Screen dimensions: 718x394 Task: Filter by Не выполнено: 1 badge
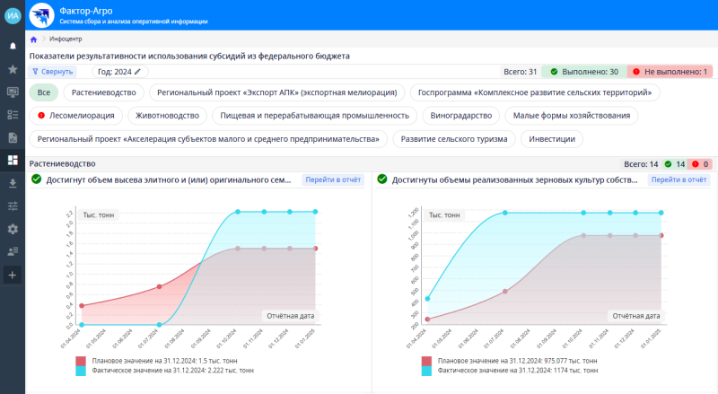(670, 72)
